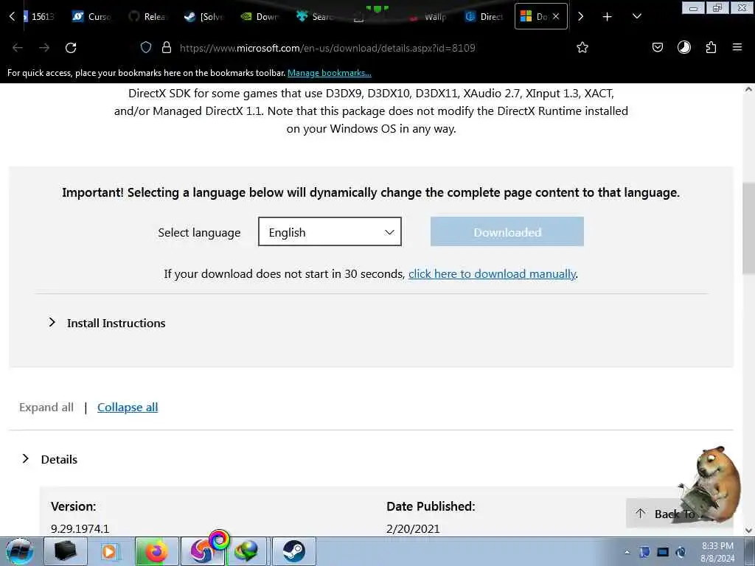
Task: Switch to the Wallpaper tab
Action: click(428, 16)
